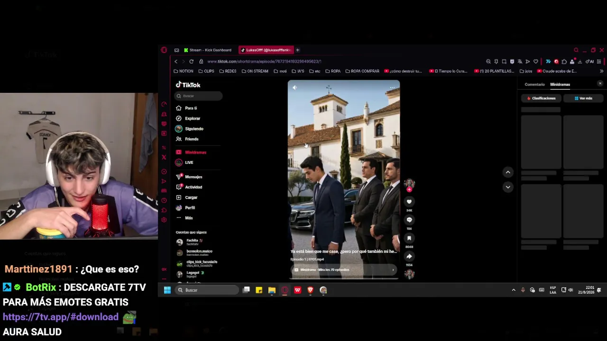Expand the bookmarks bar overflow chevron
607x341 pixels.
pos(601,72)
